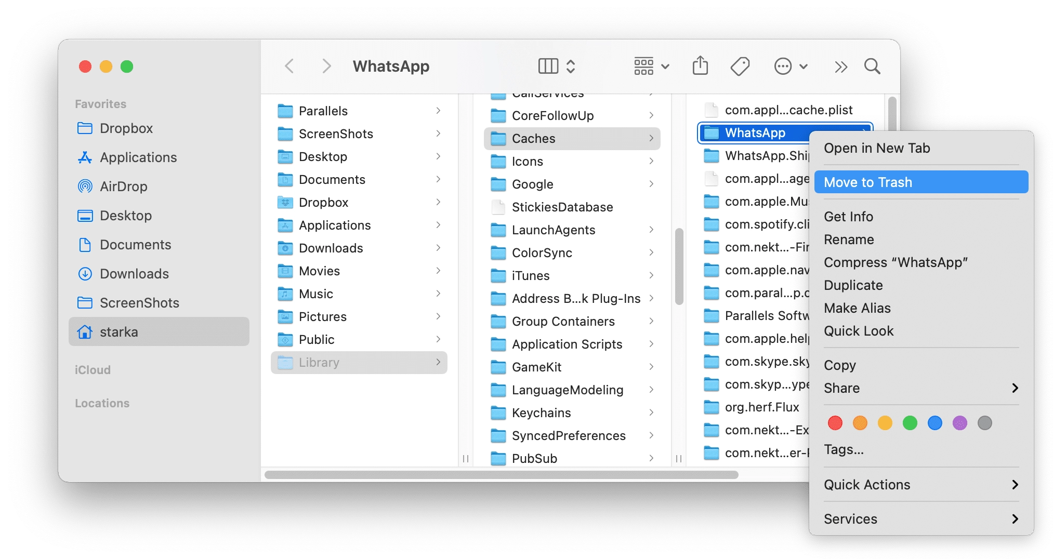This screenshot has width=1053, height=559.
Task: Go back with the left arrow button
Action: pyautogui.click(x=289, y=66)
